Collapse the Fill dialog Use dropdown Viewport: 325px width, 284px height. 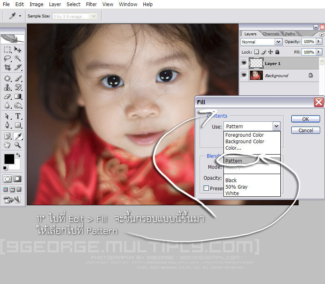coord(276,126)
